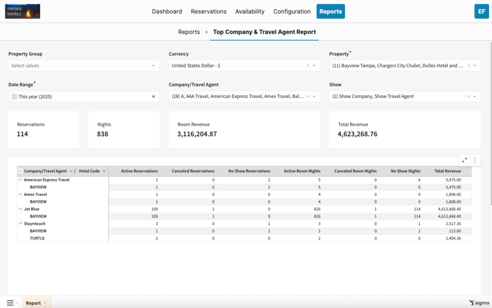The image size is (492, 308).
Task: Open the Property Group dropdown
Action: 84,65
